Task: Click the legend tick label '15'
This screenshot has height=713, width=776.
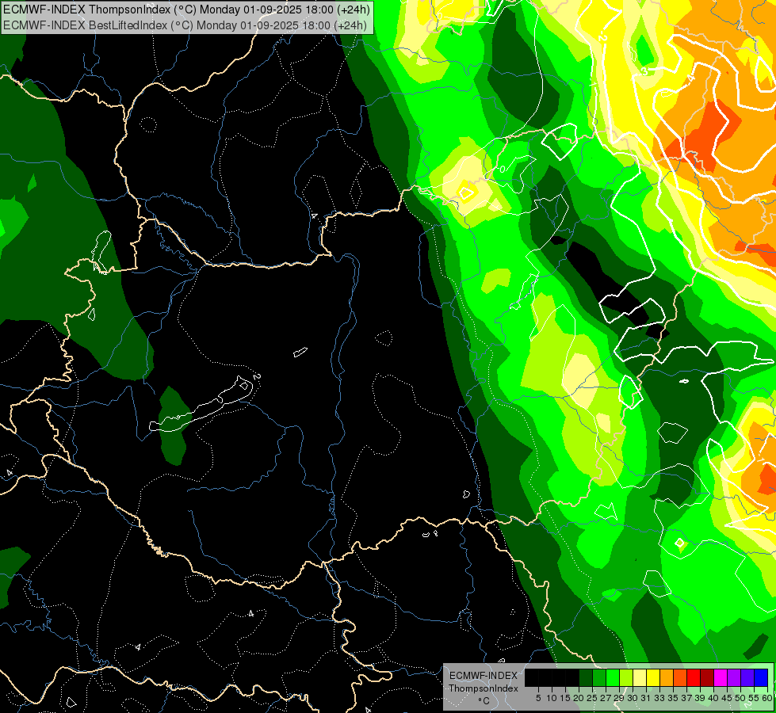Action: [565, 698]
